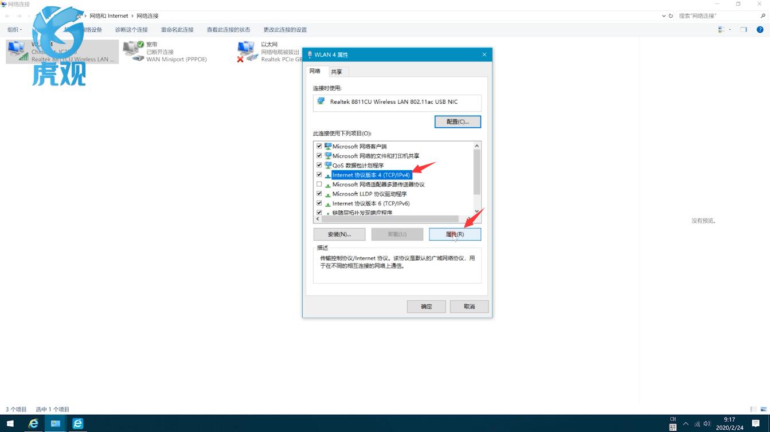Viewport: 770px width, 432px height.
Task: Select the 网络 tab
Action: click(x=315, y=71)
